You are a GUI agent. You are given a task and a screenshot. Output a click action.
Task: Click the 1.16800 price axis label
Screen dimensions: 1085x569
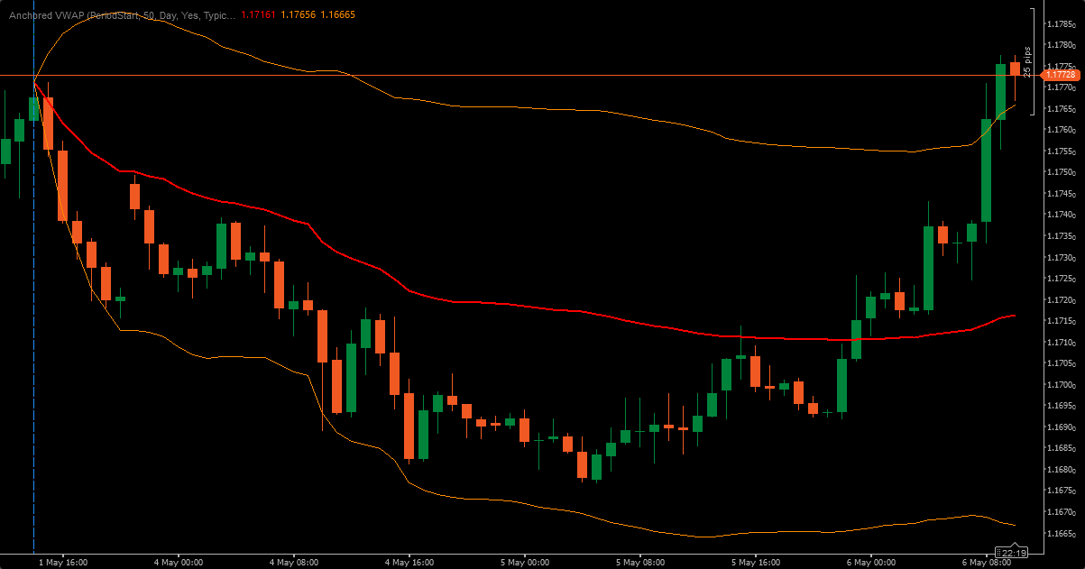click(x=1063, y=470)
